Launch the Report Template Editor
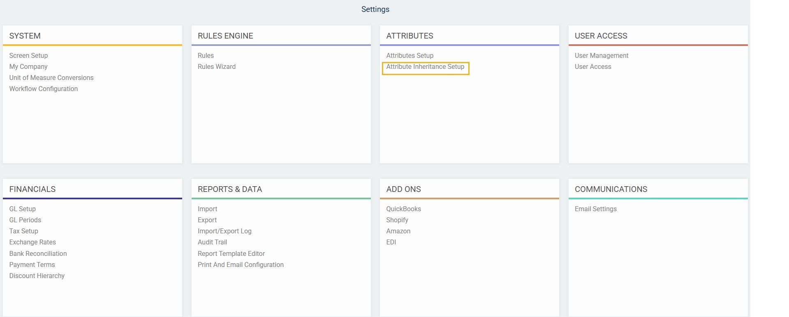 tap(231, 253)
